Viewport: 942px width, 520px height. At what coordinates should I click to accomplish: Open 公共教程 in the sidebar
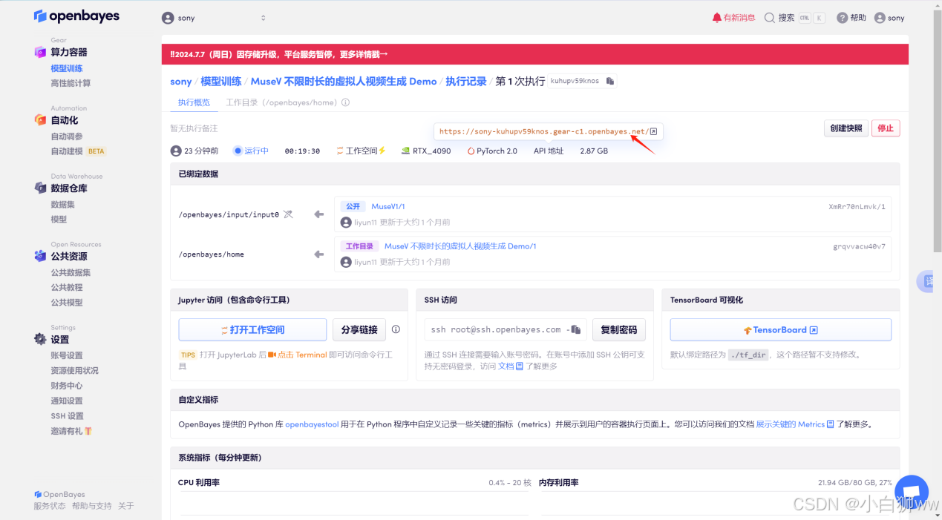(x=67, y=287)
